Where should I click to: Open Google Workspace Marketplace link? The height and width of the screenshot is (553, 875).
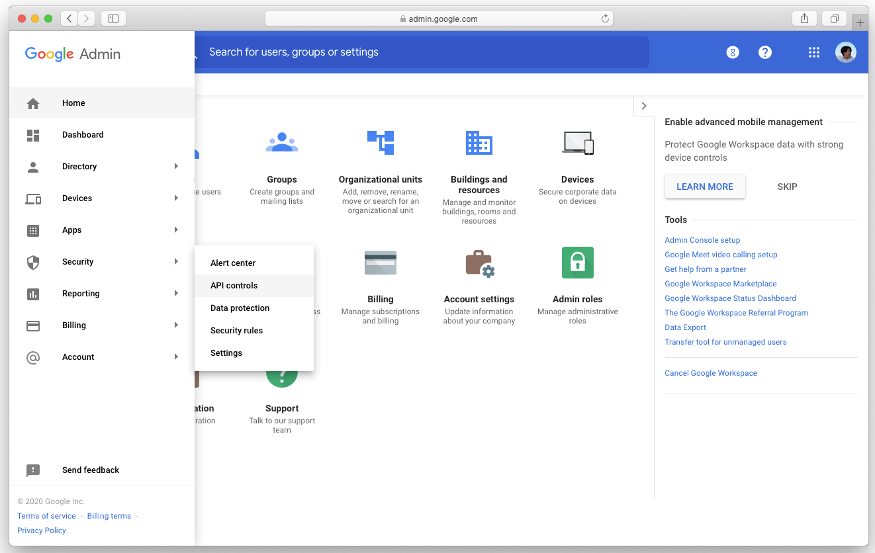click(721, 284)
